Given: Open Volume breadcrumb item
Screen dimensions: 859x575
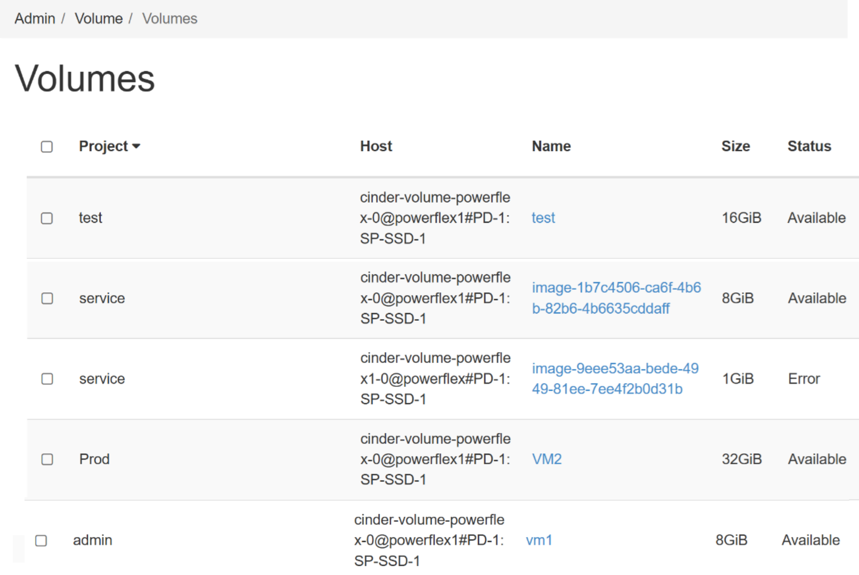Looking at the screenshot, I should click(99, 19).
